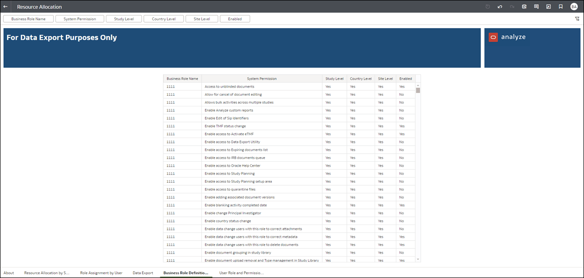Open the notes comment icon
The width and height of the screenshot is (584, 278).
(536, 7)
